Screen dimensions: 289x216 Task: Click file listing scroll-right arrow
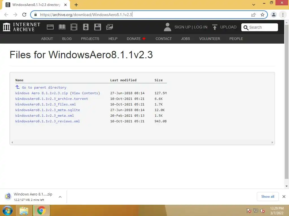click(272, 142)
